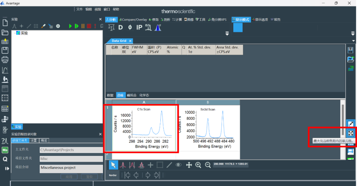Image resolution: width=357 pixels, height=186 pixels.
Task: Click the microscope icon in left sidebar
Action: click(x=5, y=79)
